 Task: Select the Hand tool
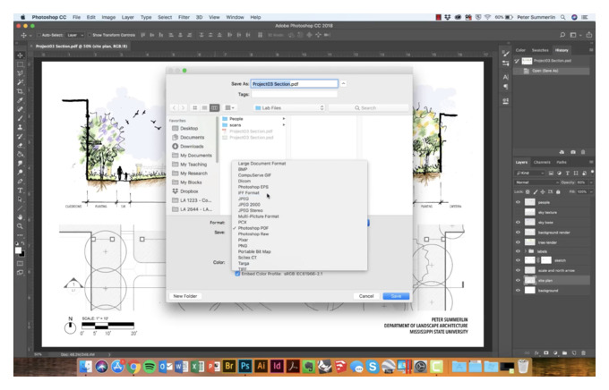pyautogui.click(x=20, y=217)
